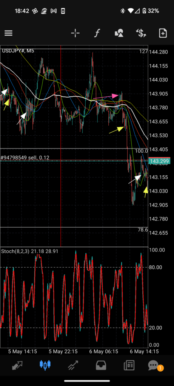Select the #94798549 sell order line
The width and height of the screenshot is (174, 386).
(x=25, y=158)
